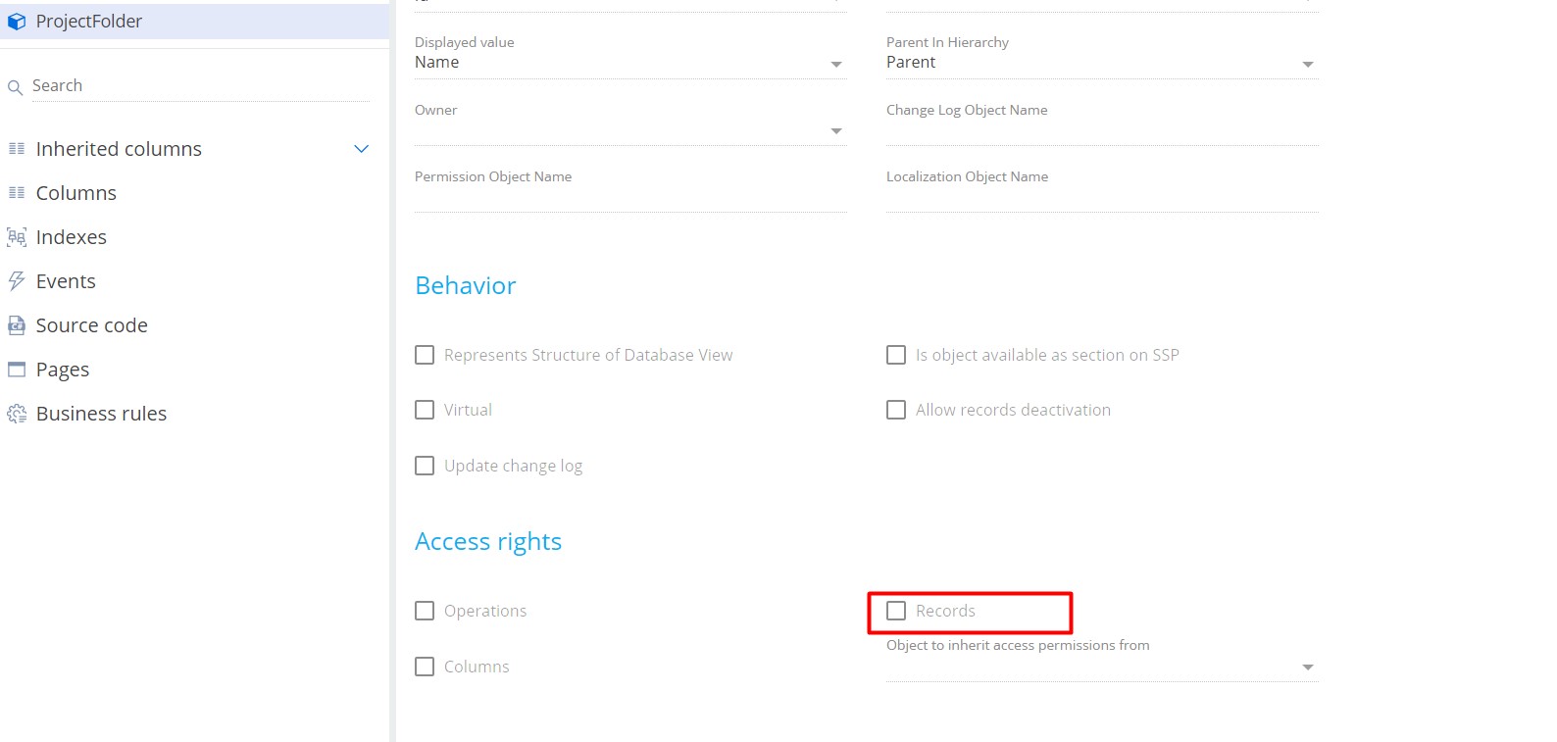Toggle the Virtual checkbox

pyautogui.click(x=425, y=410)
